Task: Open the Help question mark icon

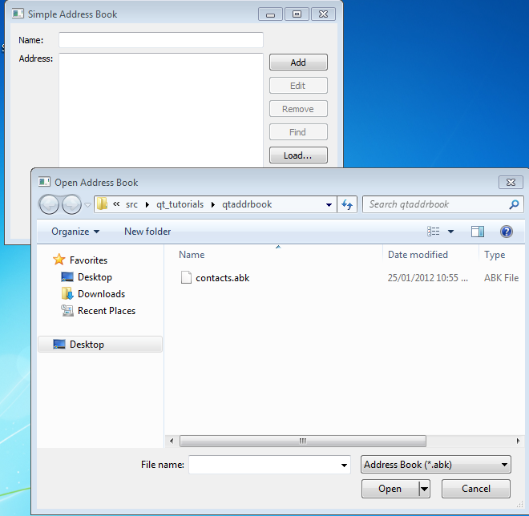Action: tap(507, 232)
